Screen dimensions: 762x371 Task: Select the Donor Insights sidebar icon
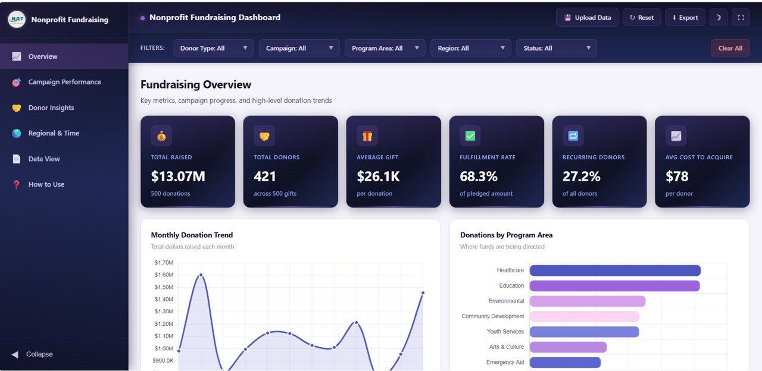click(18, 108)
